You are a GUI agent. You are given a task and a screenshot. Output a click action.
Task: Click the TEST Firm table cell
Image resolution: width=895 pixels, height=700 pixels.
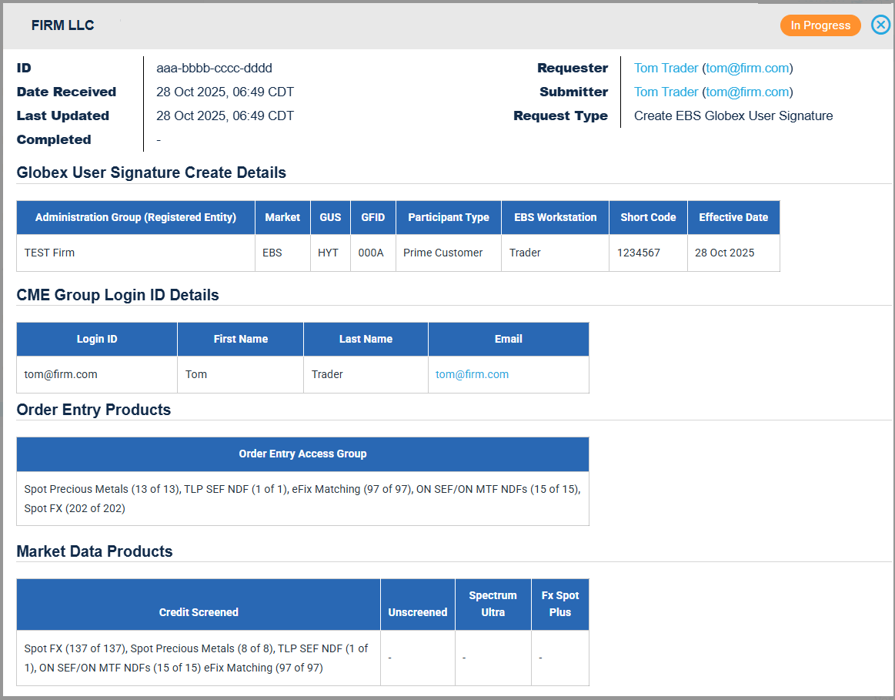pos(50,253)
